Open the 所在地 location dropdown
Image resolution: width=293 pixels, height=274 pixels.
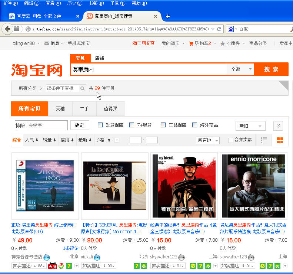pos(207,140)
